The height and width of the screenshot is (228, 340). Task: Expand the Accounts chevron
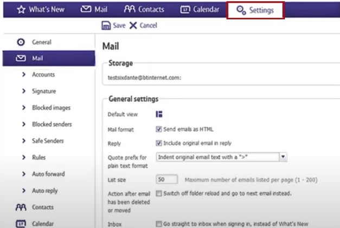pyautogui.click(x=24, y=75)
